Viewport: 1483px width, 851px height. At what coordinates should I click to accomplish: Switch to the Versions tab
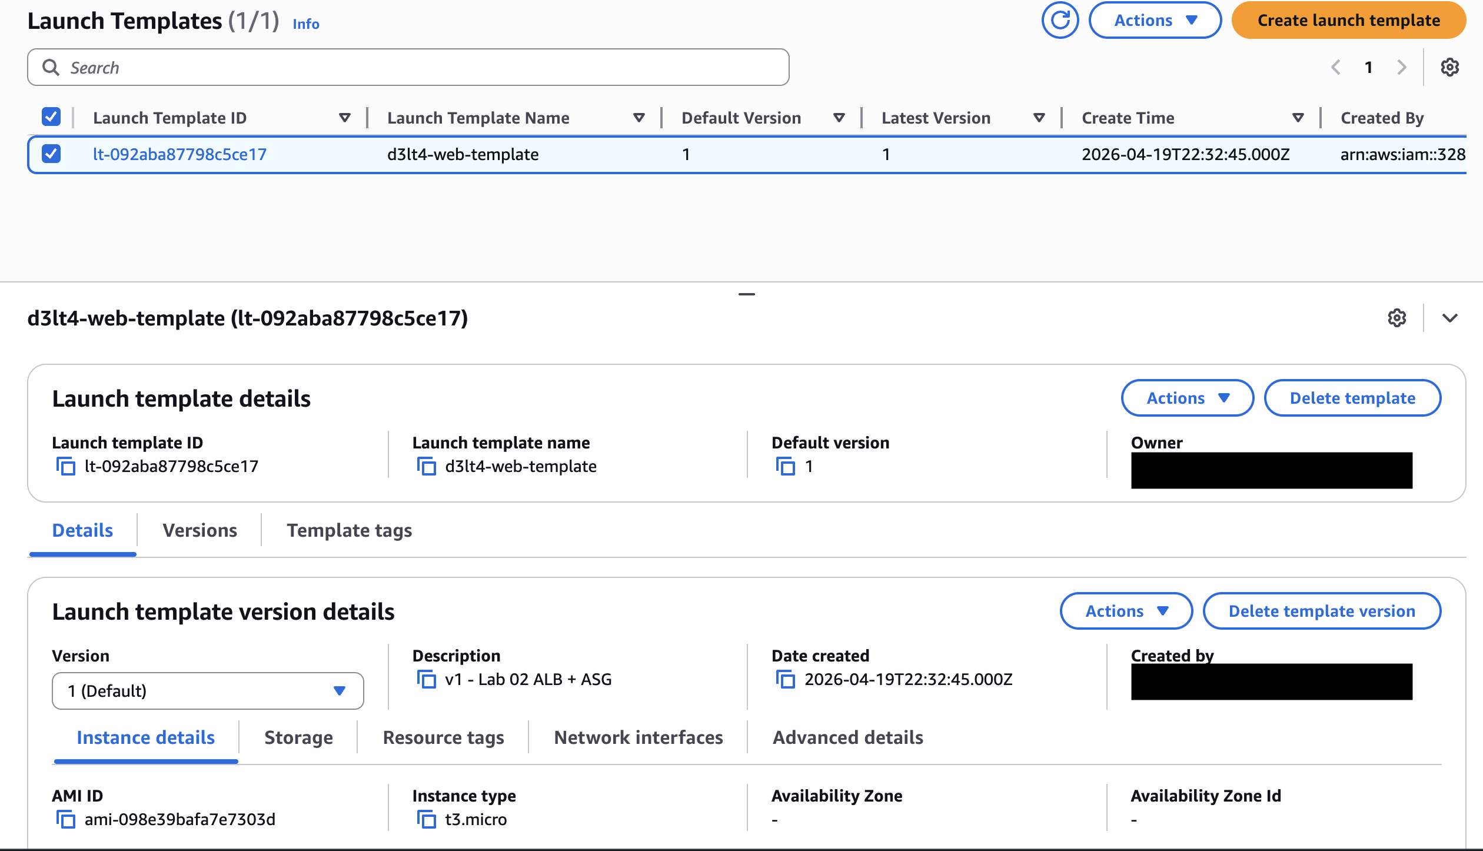pyautogui.click(x=199, y=530)
